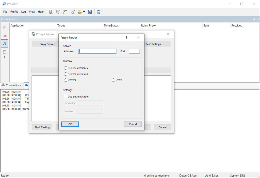260x178 pixels.
Task: Switch to the Connections tab
Action: (x=12, y=85)
